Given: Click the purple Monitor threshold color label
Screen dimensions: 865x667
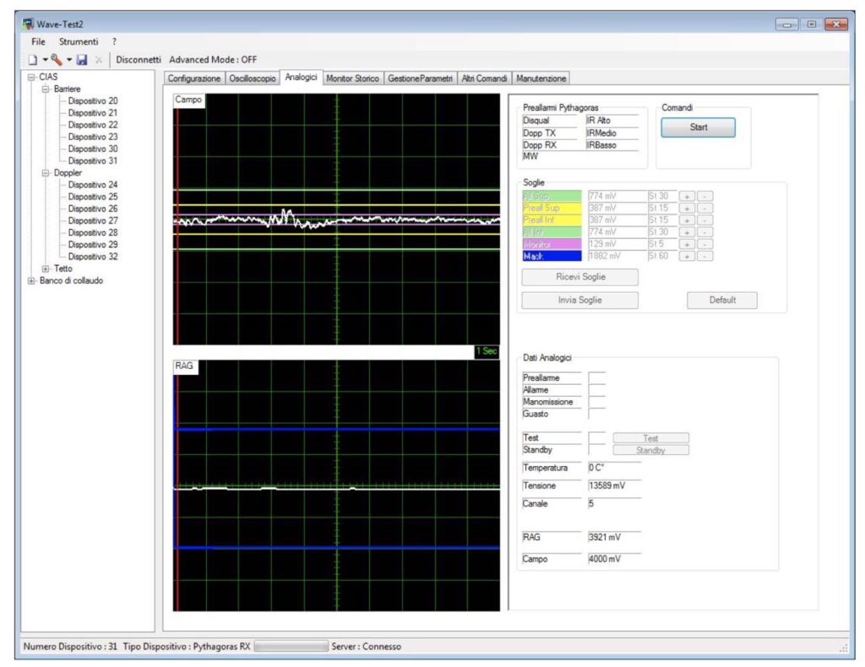Looking at the screenshot, I should 552,244.
